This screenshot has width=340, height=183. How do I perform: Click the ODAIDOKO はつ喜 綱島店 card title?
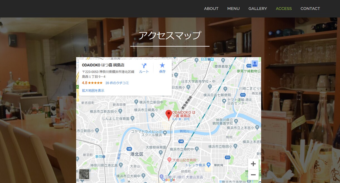tap(103, 65)
